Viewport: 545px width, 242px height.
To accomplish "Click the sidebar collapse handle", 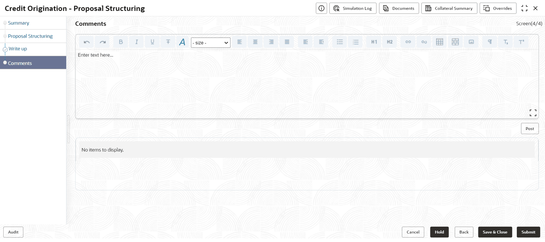I will (69, 129).
